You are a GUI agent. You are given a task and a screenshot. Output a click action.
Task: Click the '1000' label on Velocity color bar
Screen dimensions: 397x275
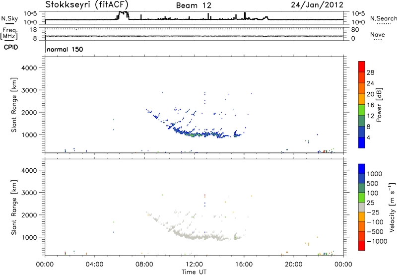coord(374,174)
